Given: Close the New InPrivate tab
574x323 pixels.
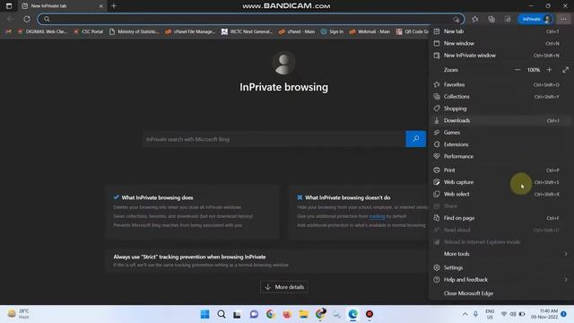Looking at the screenshot, I should coord(101,6).
